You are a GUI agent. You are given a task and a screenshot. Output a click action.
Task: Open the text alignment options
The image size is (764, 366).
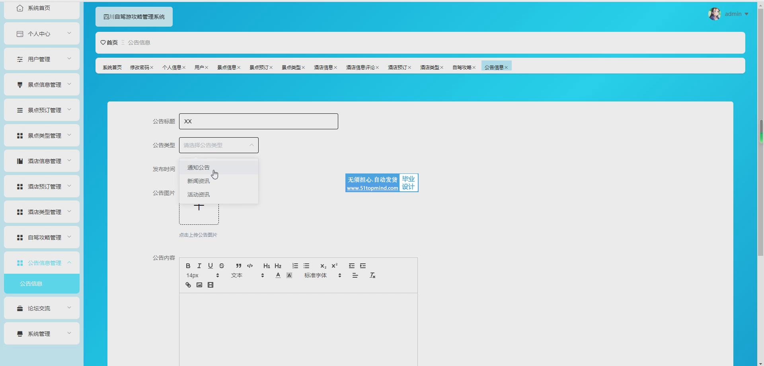coord(355,275)
